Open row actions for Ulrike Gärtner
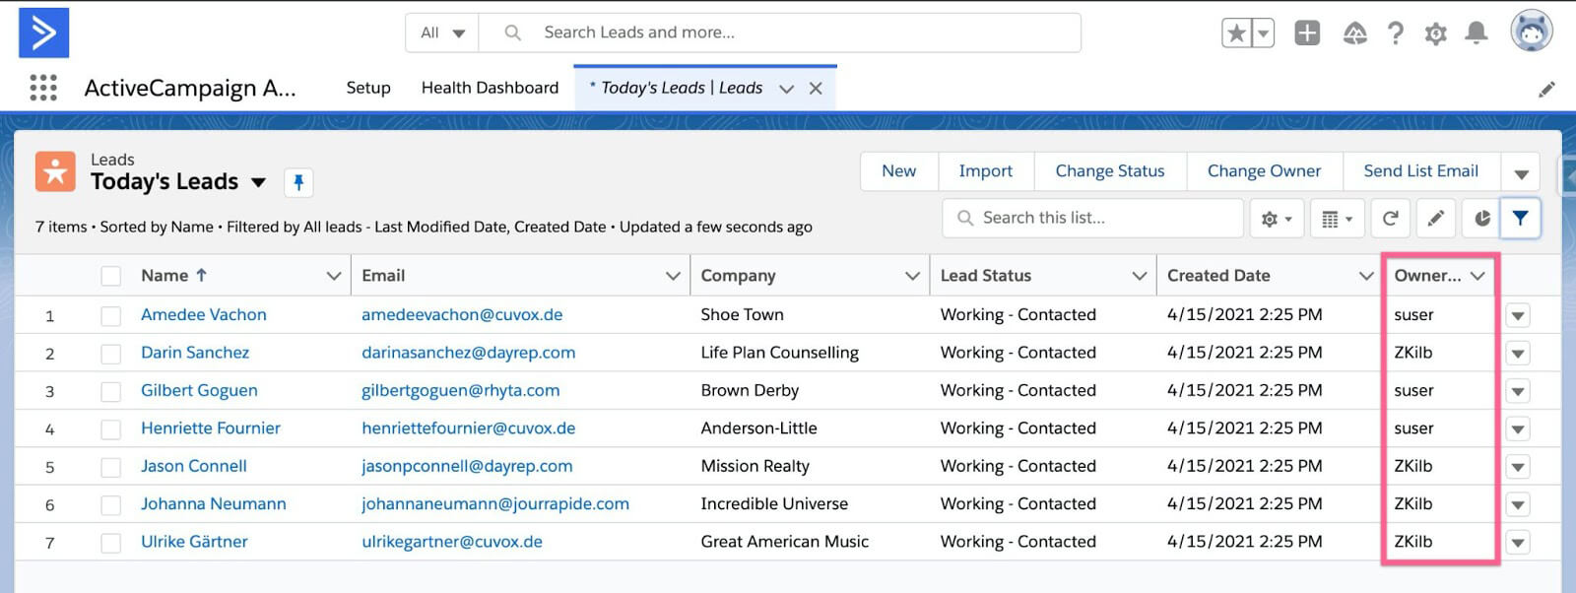This screenshot has width=1576, height=593. (1518, 543)
